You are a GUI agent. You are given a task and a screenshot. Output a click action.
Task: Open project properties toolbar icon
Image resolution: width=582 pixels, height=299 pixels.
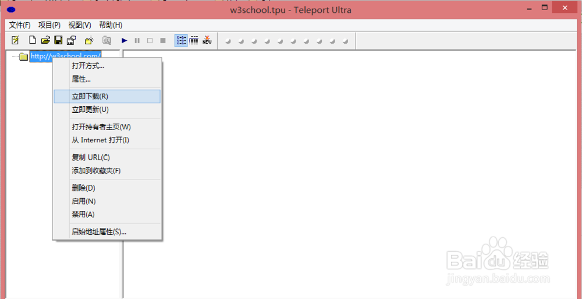[71, 40]
